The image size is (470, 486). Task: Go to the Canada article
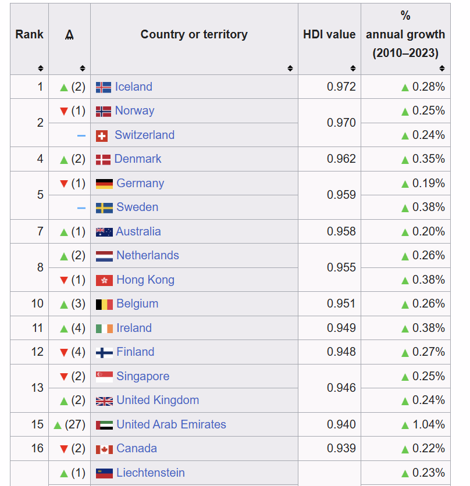pyautogui.click(x=137, y=449)
